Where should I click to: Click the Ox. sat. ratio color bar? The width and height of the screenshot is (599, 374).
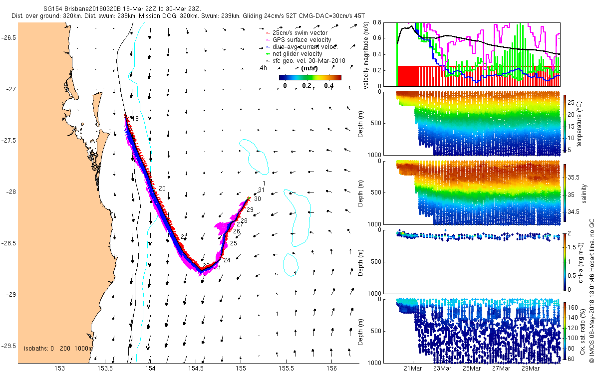click(565, 331)
